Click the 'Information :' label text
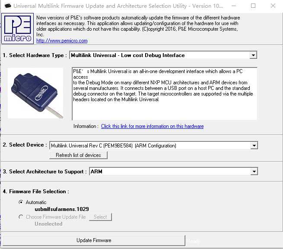Image resolution: width=283 pixels, height=249 pixels. 86,126
